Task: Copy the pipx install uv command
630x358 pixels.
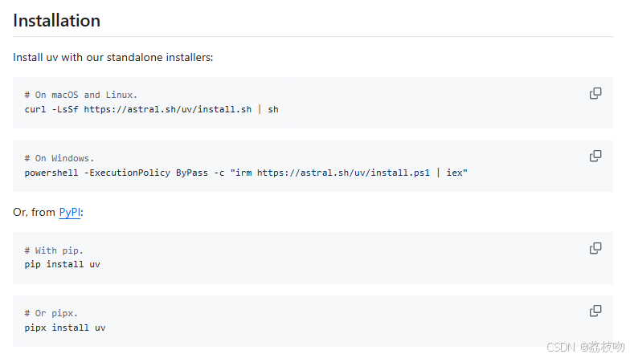Action: point(595,311)
